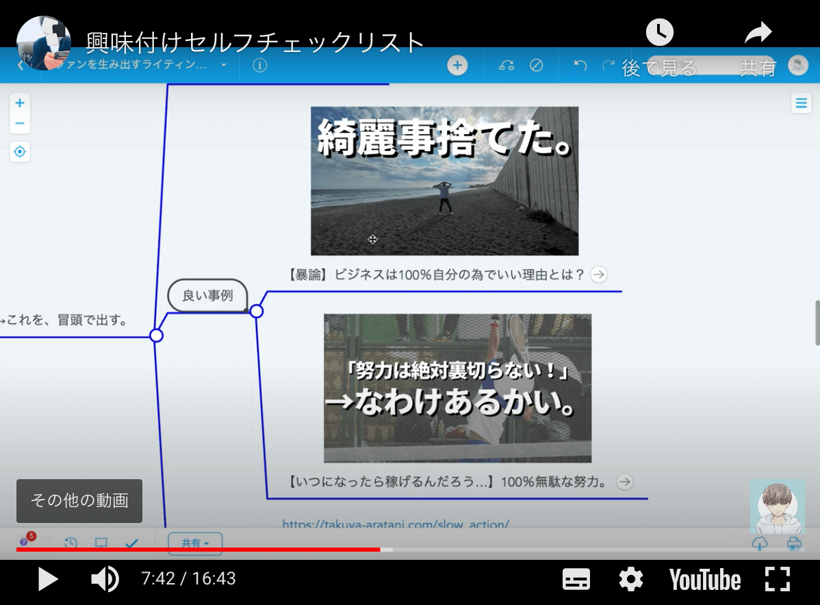Click the vertical scrollbar of the mind map
This screenshot has width=820, height=605.
click(817, 323)
